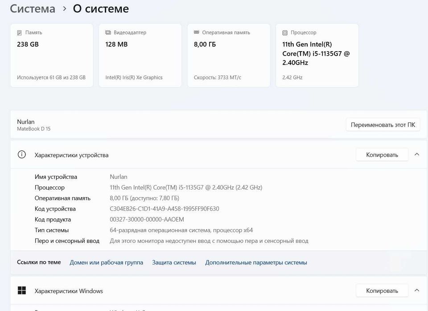Copy Windows specifications with Копировать button

coord(382,291)
